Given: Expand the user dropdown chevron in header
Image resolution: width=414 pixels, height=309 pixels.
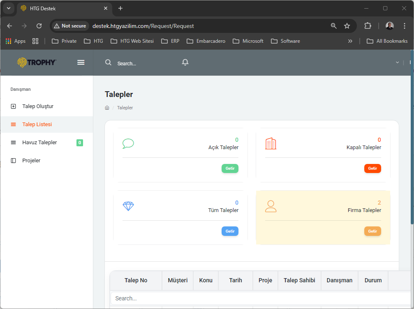Looking at the screenshot, I should click(397, 62).
